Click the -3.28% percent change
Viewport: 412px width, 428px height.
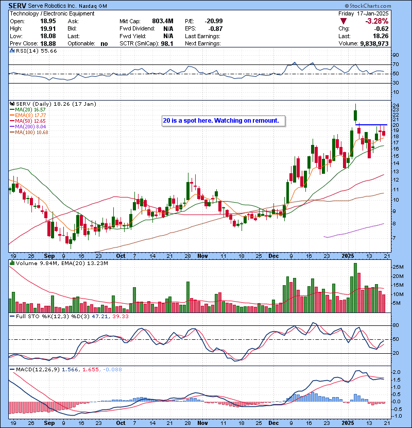pos(377,21)
